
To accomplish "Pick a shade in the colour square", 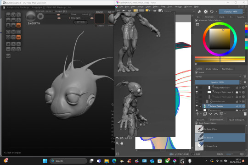I will (x=220, y=39).
